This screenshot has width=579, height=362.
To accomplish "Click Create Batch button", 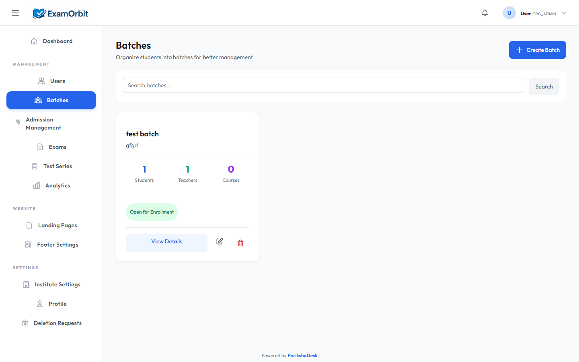I will (x=538, y=50).
